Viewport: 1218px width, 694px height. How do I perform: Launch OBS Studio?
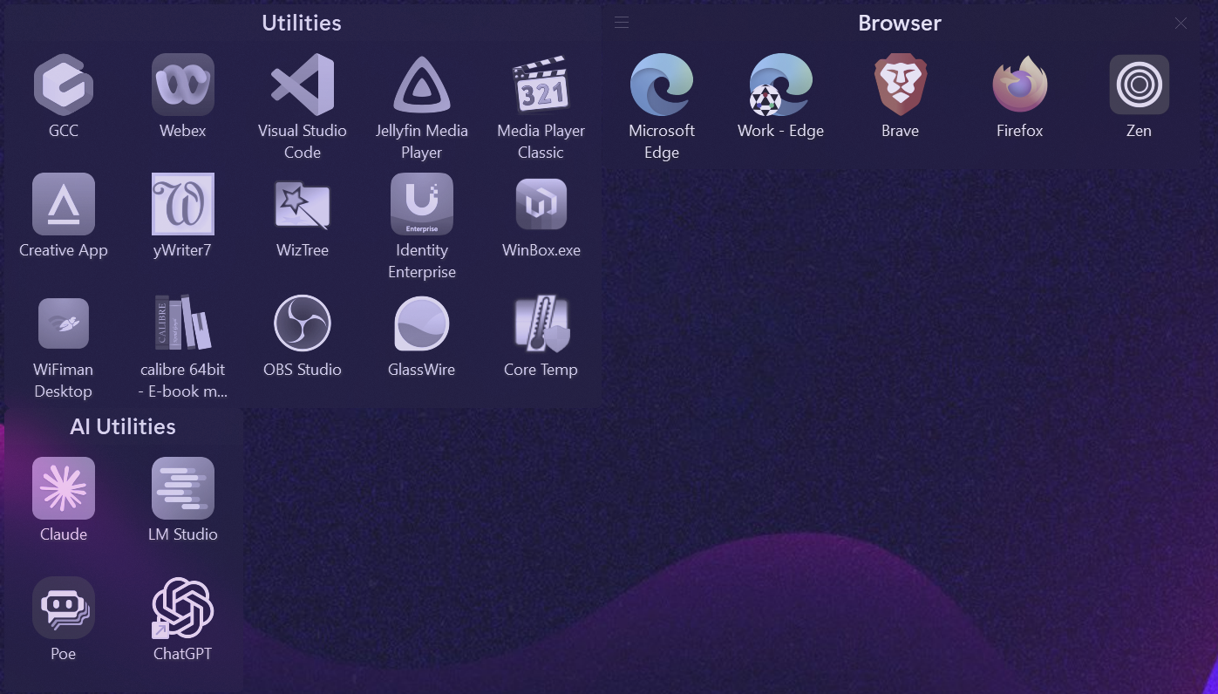303,323
